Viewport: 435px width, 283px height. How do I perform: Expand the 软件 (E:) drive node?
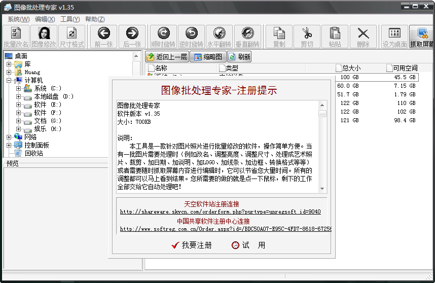(x=18, y=104)
